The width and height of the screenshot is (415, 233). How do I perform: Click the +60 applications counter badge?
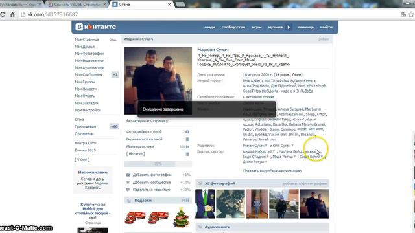coord(114,127)
